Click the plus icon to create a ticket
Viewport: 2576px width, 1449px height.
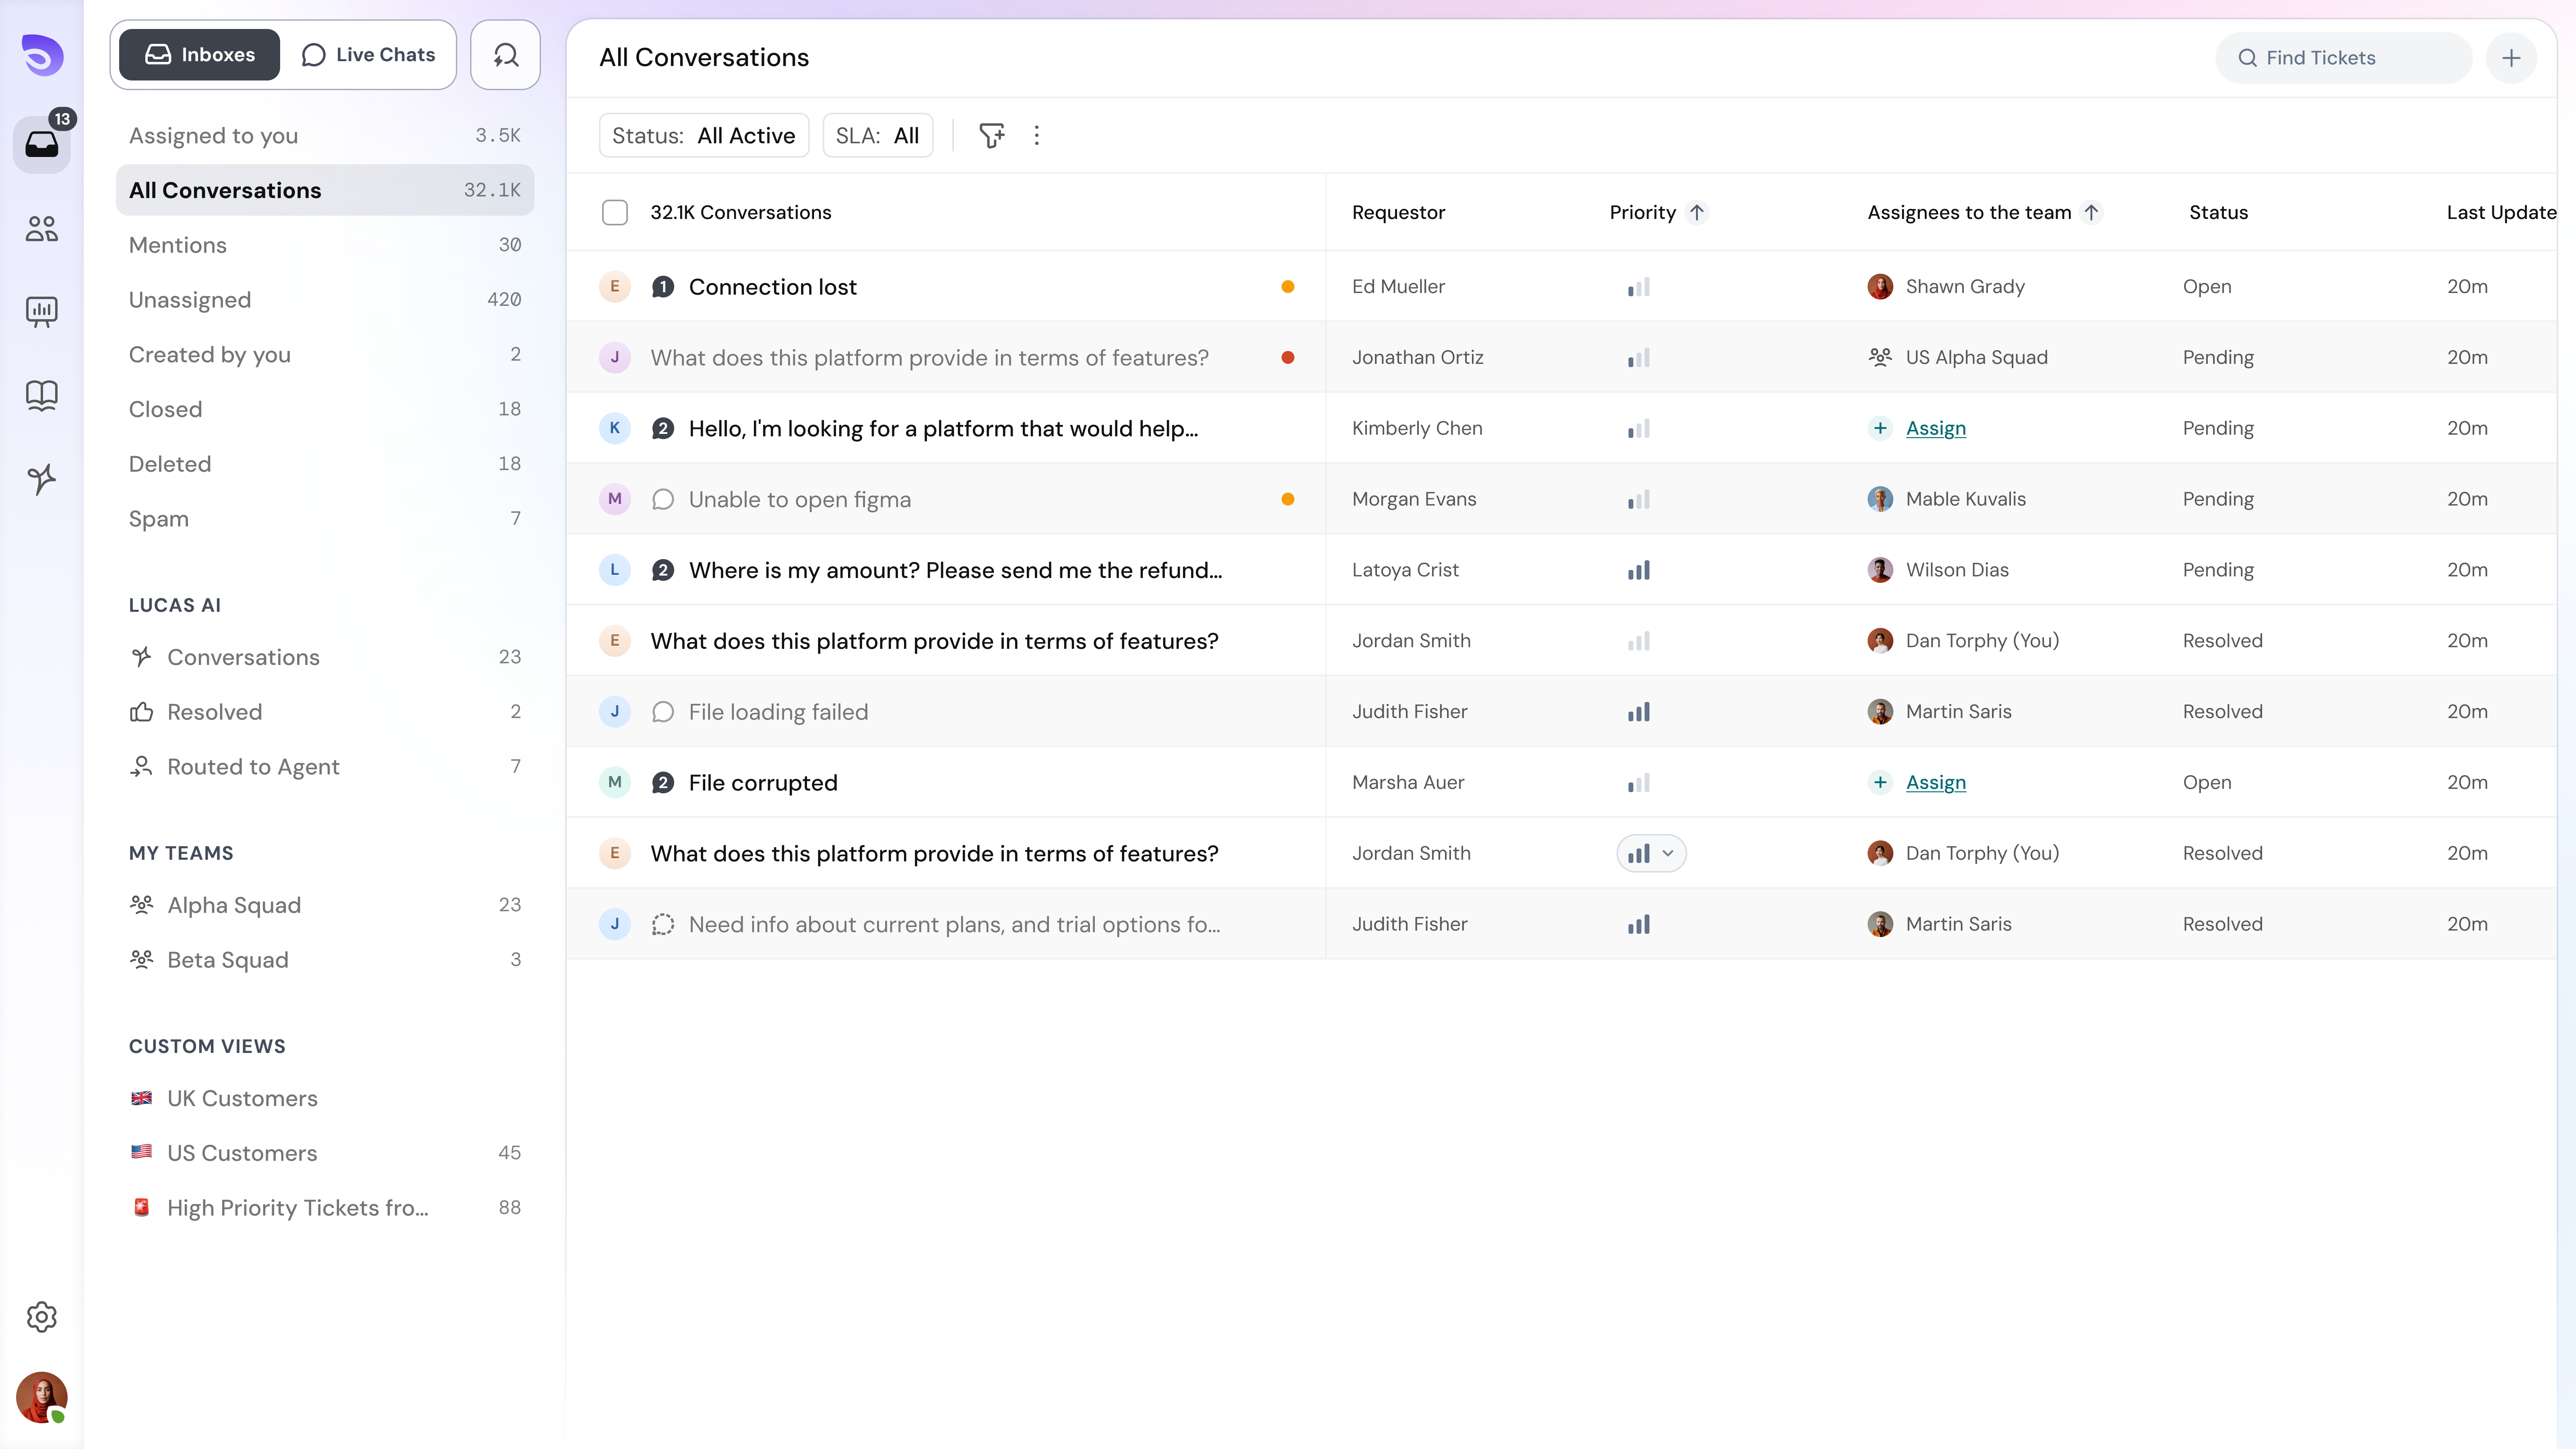[x=2512, y=57]
